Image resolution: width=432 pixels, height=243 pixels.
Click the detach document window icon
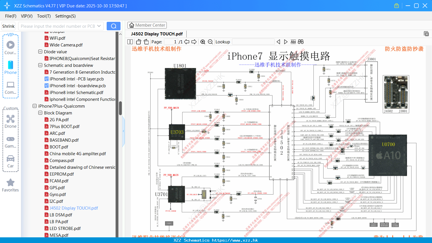pos(426,34)
